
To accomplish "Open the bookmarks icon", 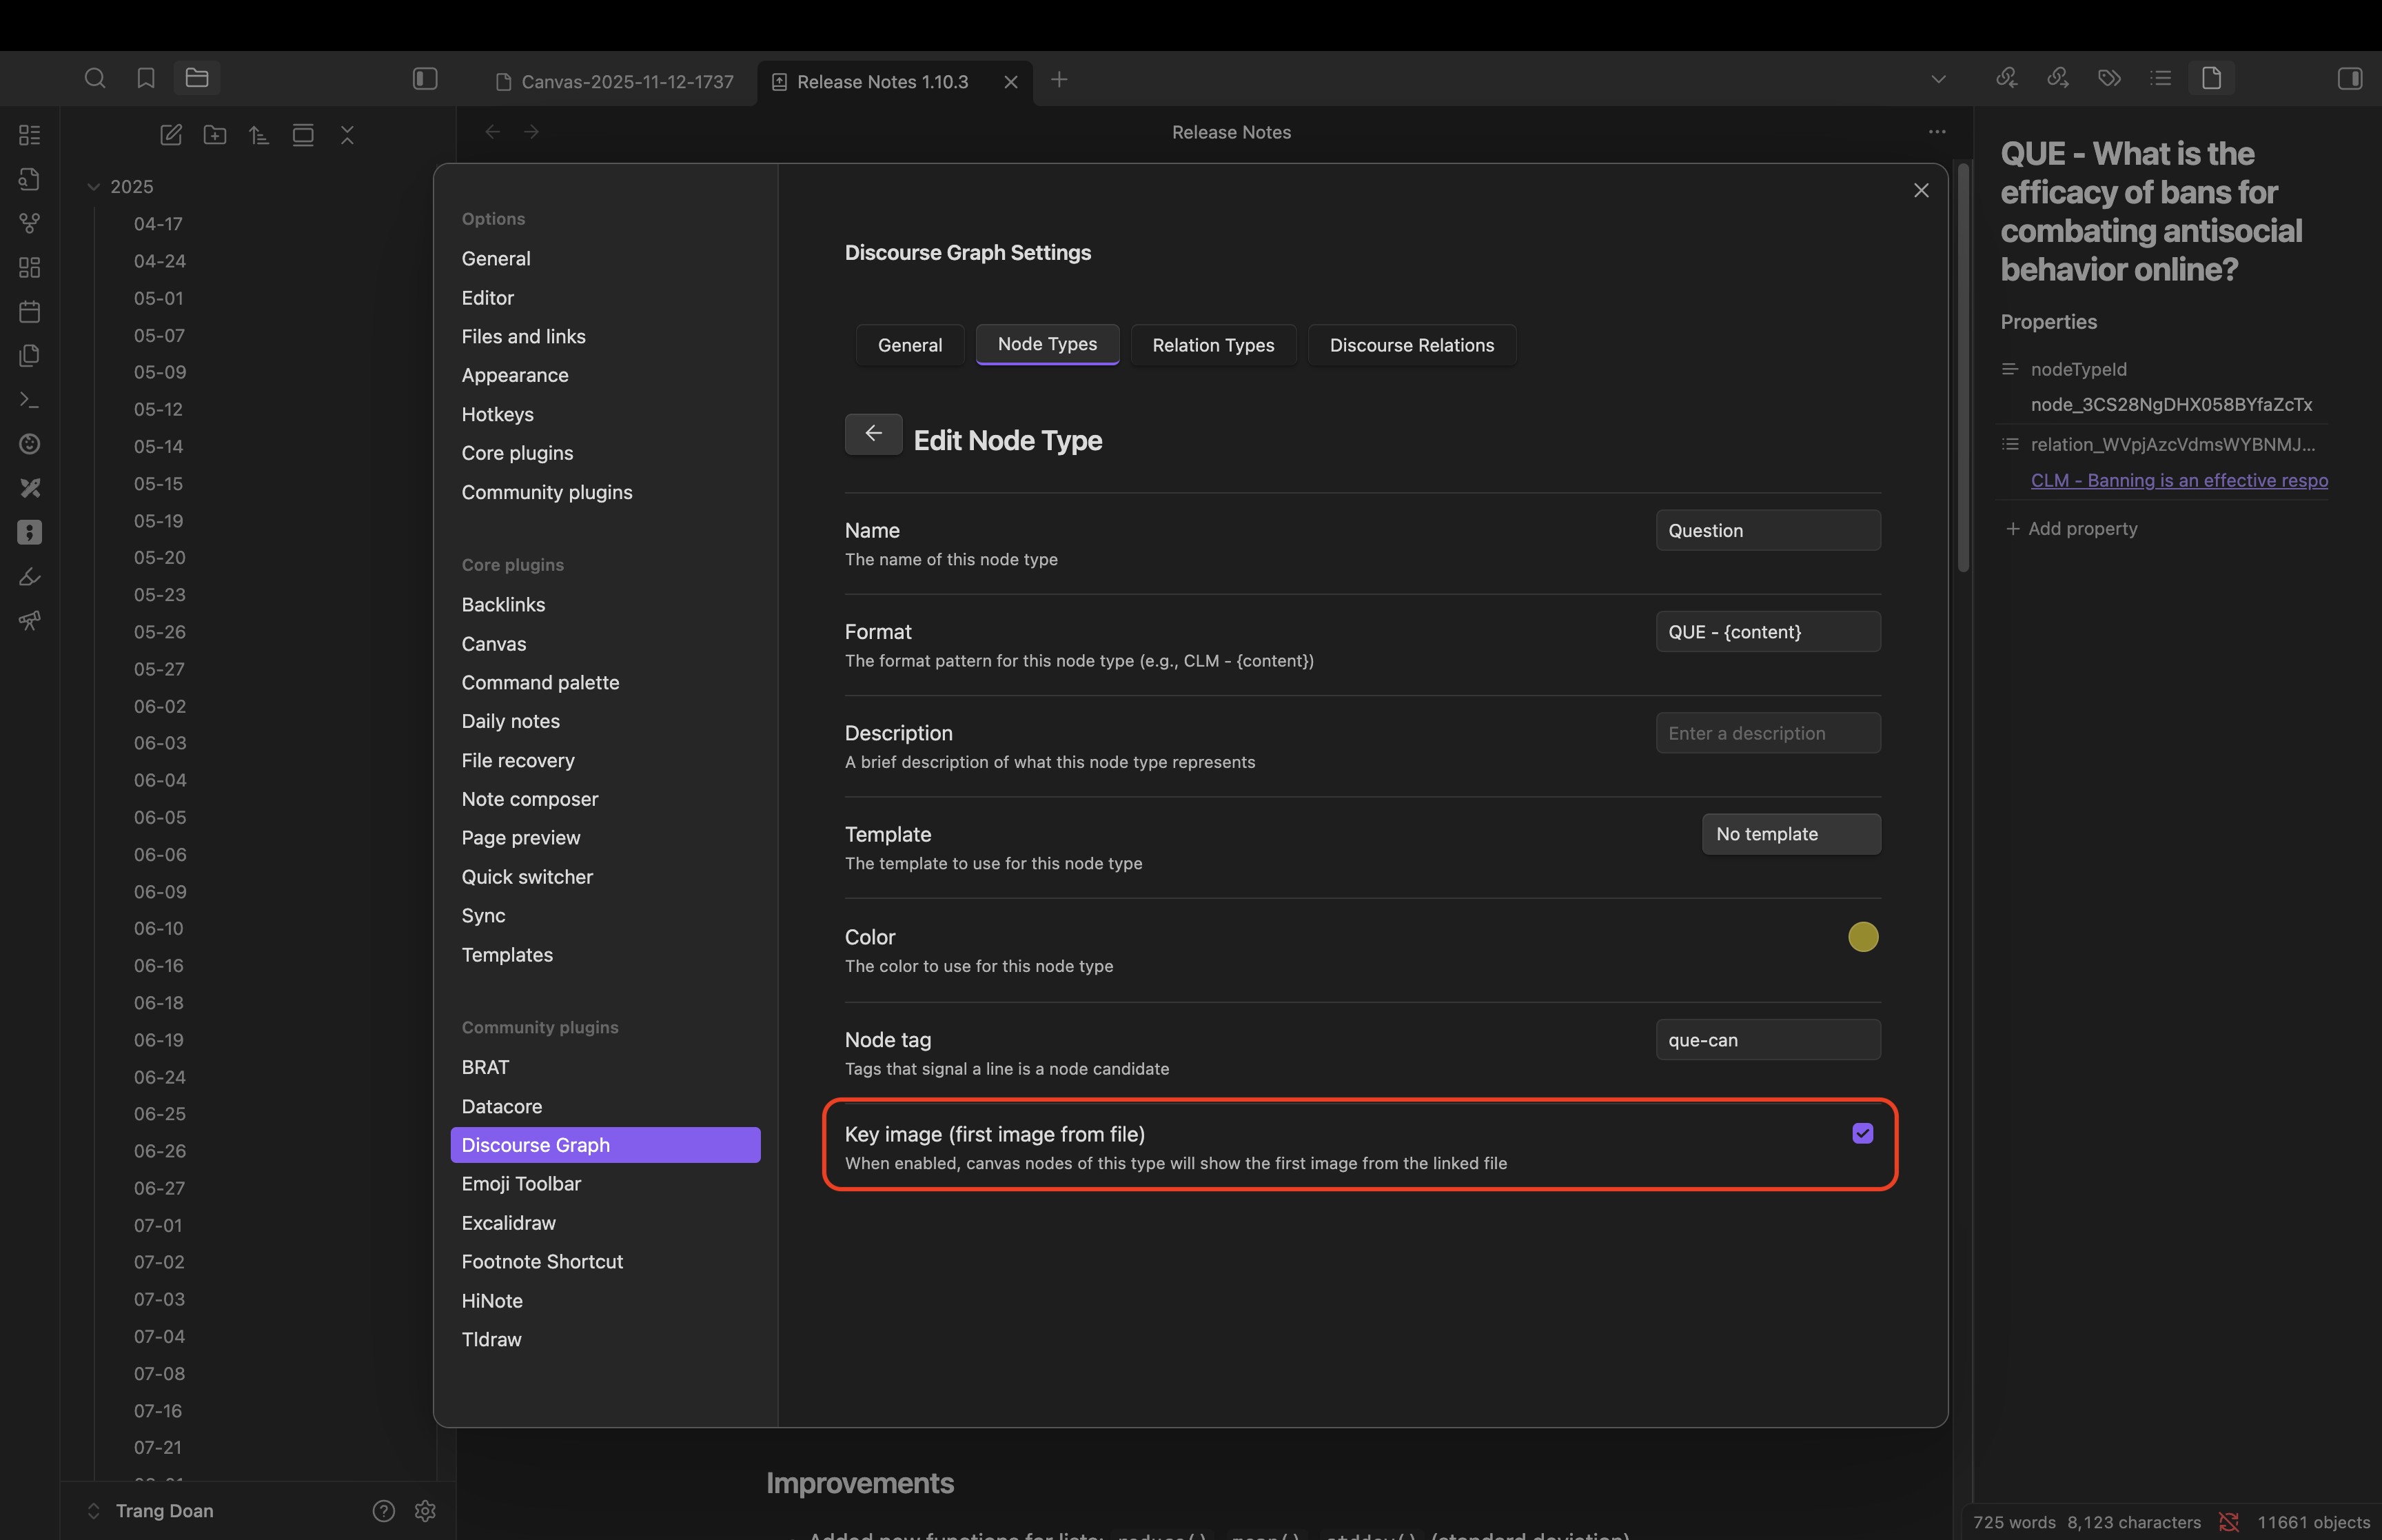I will pyautogui.click(x=146, y=78).
